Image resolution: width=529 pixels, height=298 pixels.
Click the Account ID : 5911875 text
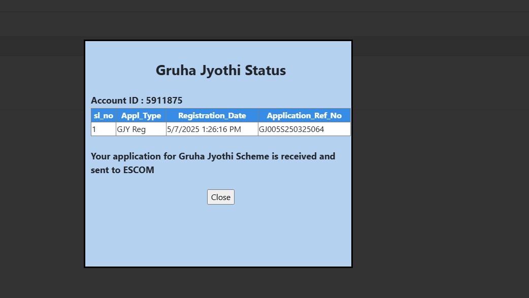(x=137, y=100)
